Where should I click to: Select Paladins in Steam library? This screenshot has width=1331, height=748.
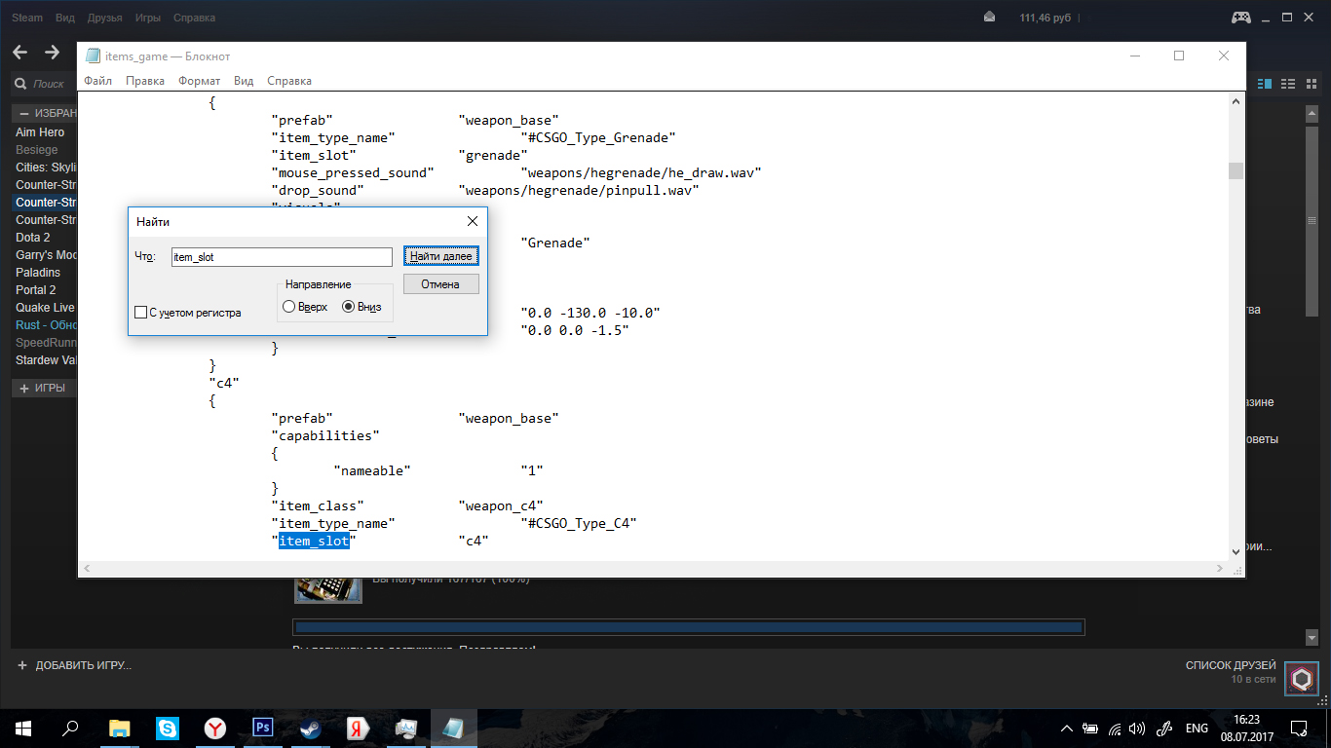click(x=38, y=273)
